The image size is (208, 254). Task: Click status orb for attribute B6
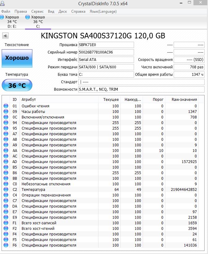click(x=6, y=173)
